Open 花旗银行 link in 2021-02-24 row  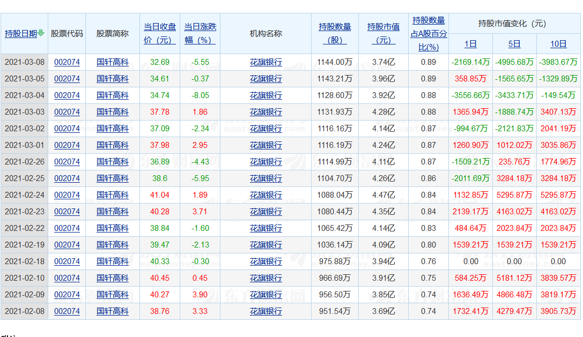click(x=265, y=195)
